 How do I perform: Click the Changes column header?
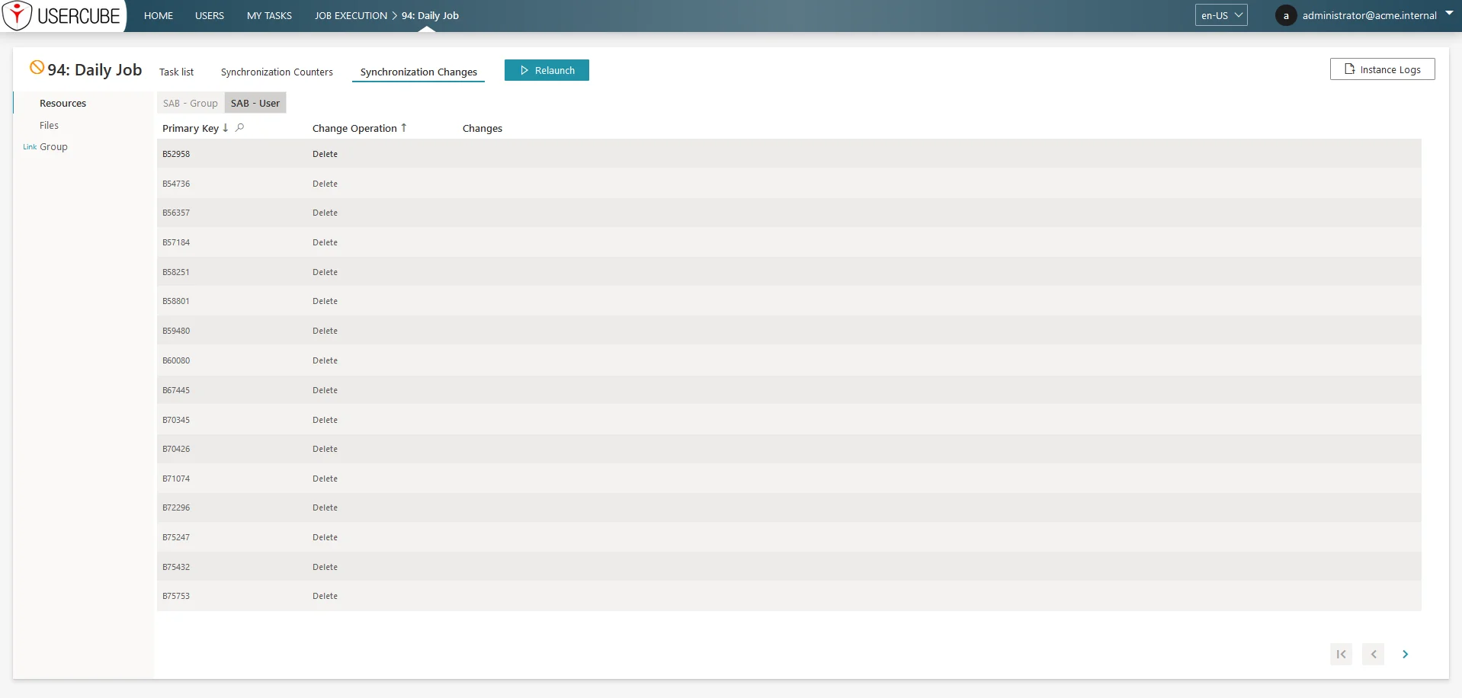coord(483,128)
